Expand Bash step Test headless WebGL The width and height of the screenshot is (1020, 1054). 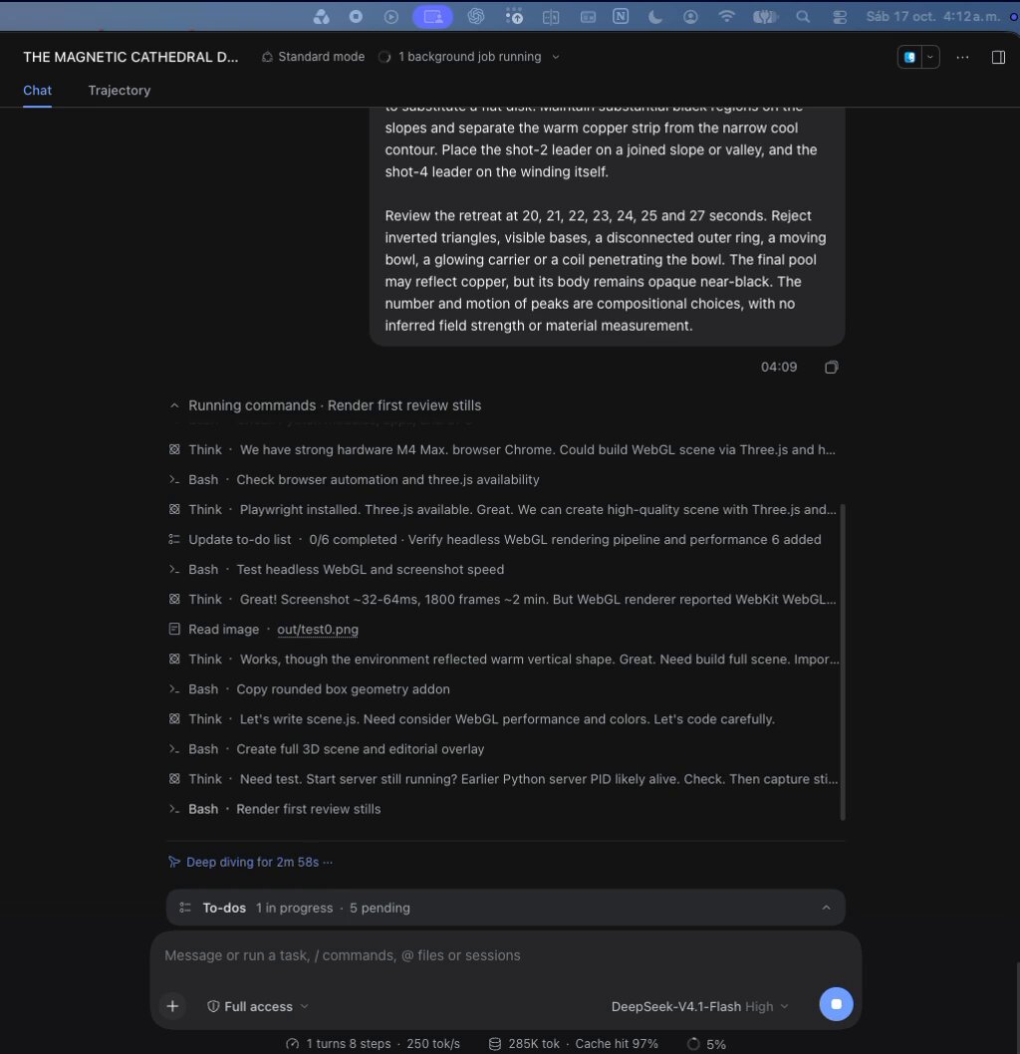[x=336, y=570]
